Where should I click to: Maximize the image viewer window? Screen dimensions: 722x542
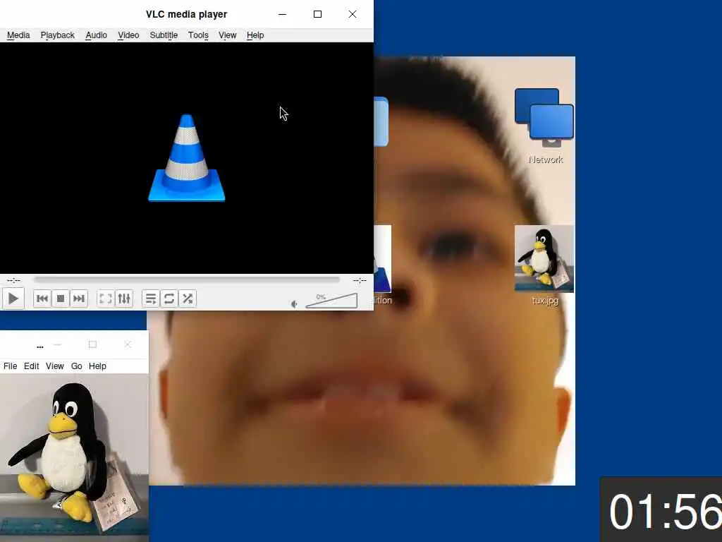pyautogui.click(x=92, y=344)
